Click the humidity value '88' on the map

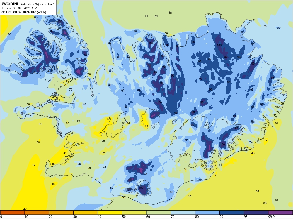coord(171,192)
